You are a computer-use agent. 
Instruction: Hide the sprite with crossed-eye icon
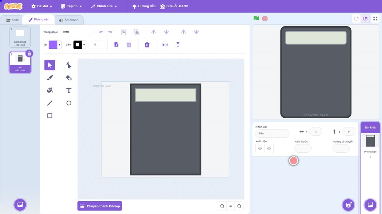click(269, 149)
